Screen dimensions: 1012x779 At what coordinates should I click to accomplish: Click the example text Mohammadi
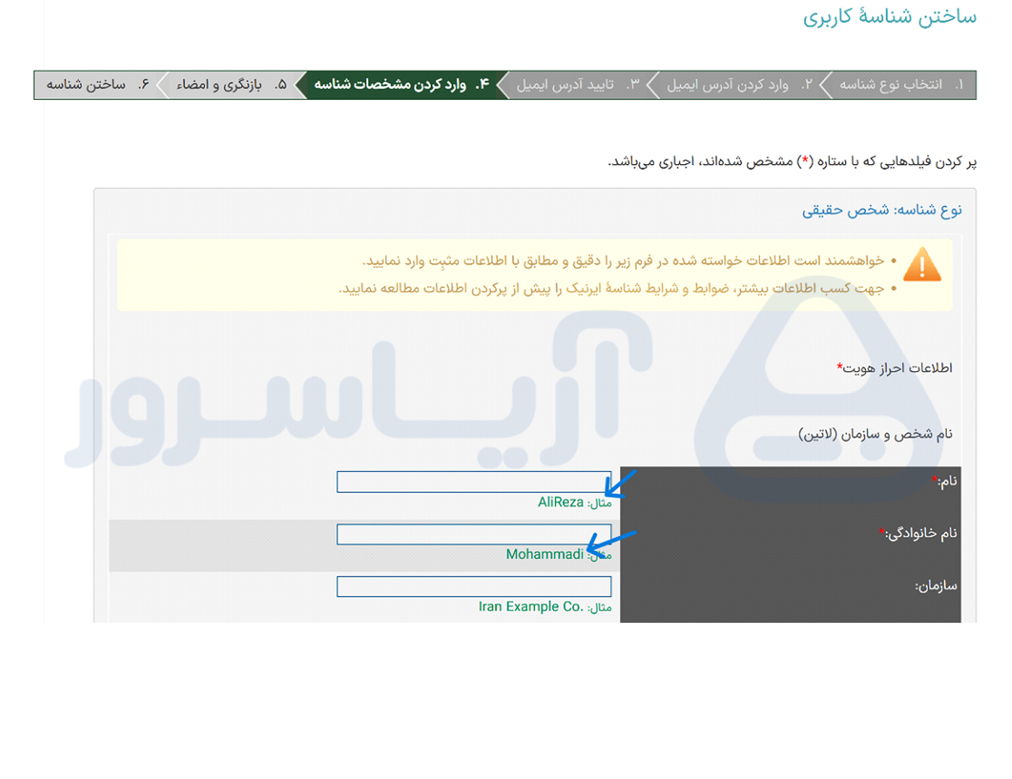[544, 554]
